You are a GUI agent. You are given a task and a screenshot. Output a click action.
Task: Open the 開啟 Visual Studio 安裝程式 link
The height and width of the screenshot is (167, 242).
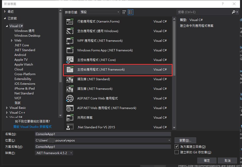point(32,127)
